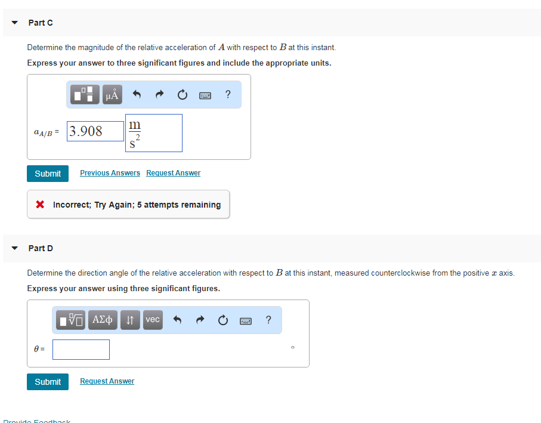Image resolution: width=541 pixels, height=423 pixels.
Task: Open keyboard shortcuts in Part D toolbar
Action: [246, 321]
